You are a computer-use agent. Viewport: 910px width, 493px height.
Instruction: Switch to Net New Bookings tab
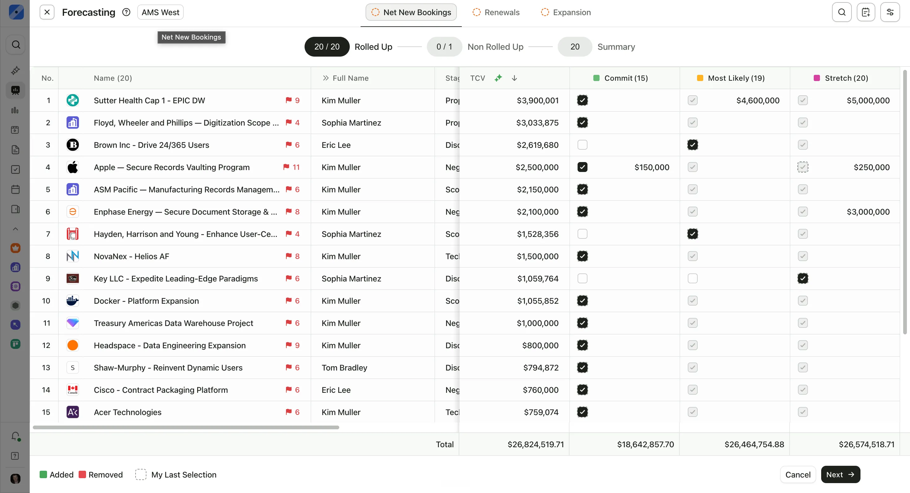coord(411,12)
